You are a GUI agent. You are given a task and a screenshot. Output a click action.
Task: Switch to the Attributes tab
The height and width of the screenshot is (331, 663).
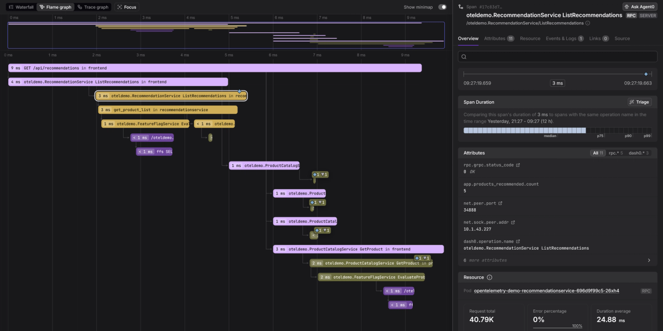click(499, 39)
